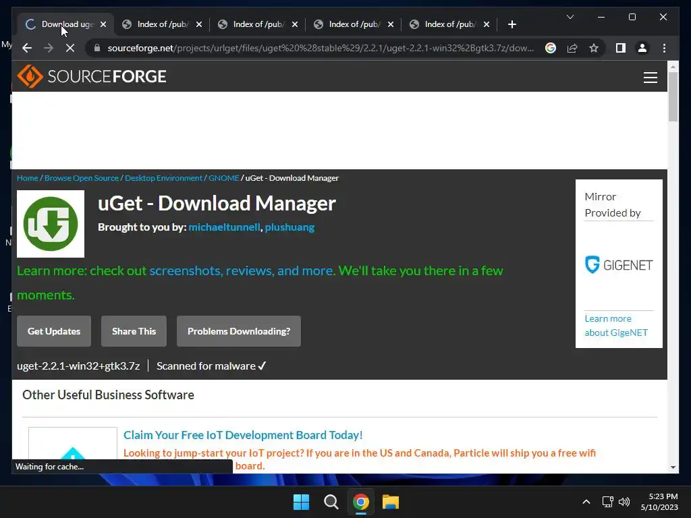691x518 pixels.
Task: Switch to the last Index of /pub/ tab
Action: (x=449, y=24)
